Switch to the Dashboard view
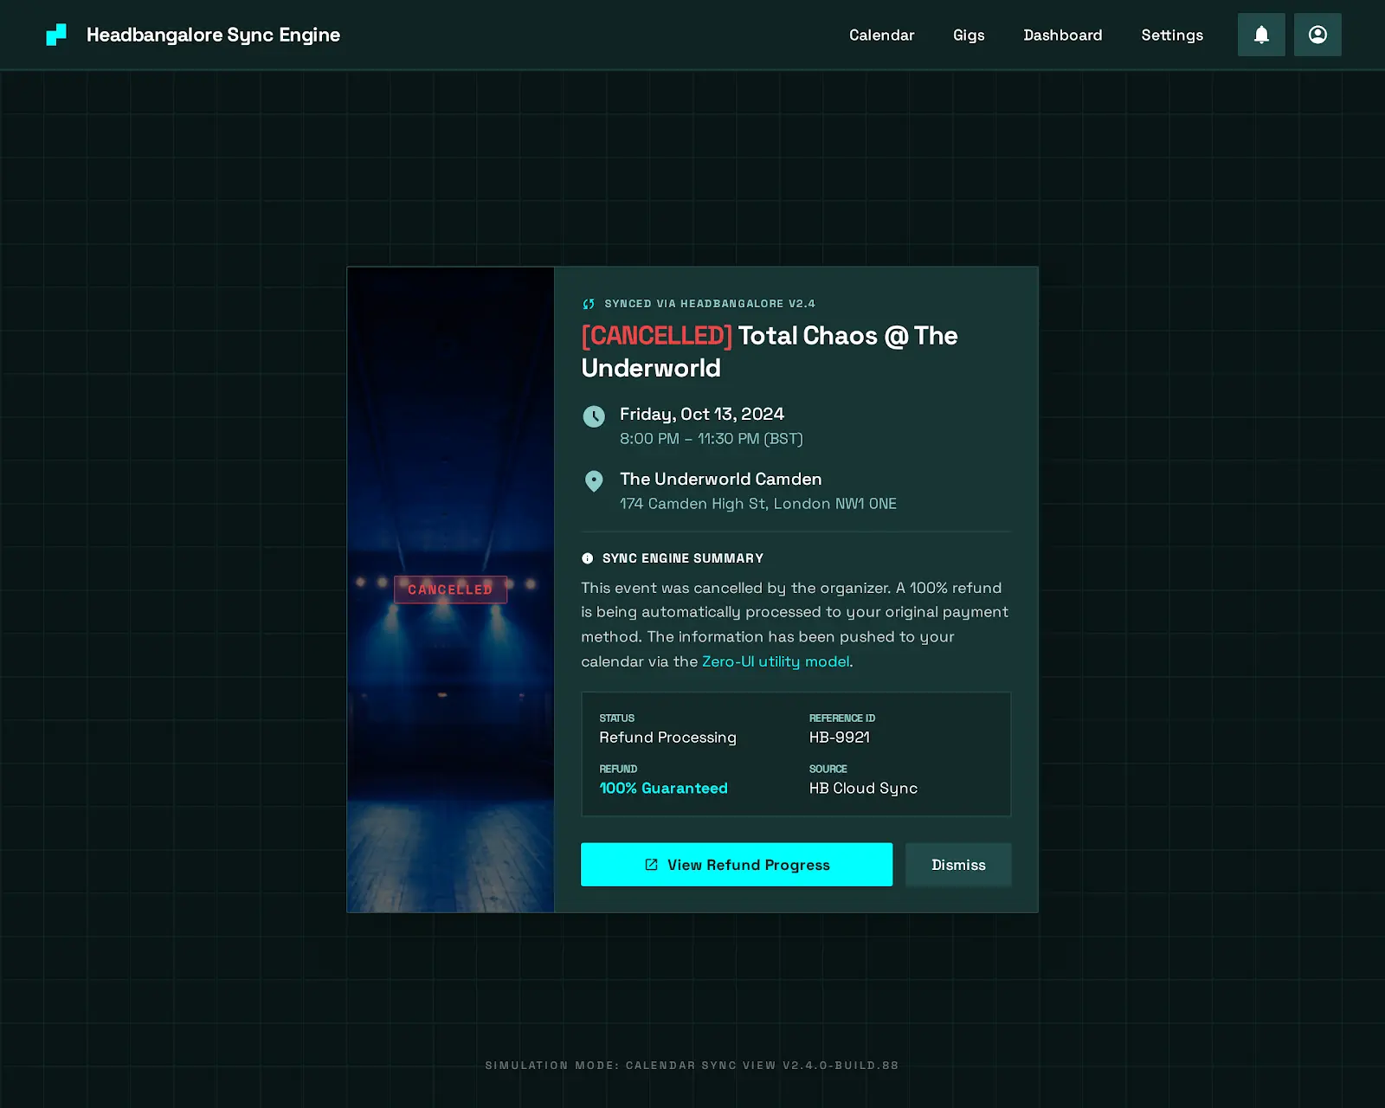This screenshot has width=1385, height=1108. [1062, 35]
